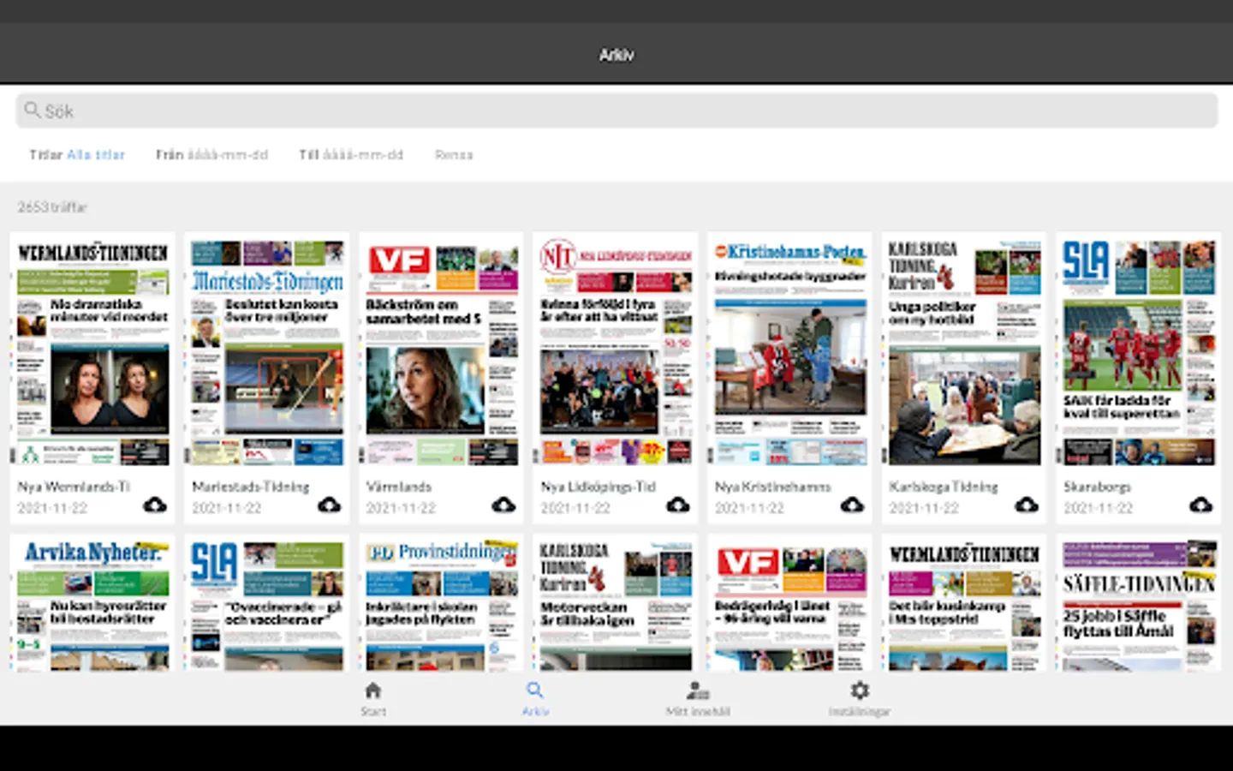Open the NLT Nya Lidköpings-Tidningen front page
The width and height of the screenshot is (1233, 771).
point(616,352)
